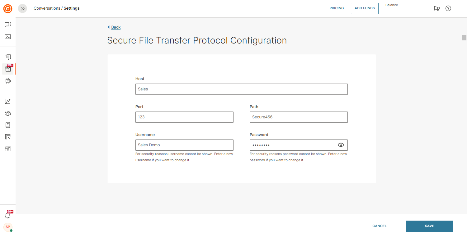The image size is (467, 238).
Task: Click the orange Infobip logo
Action: (8, 9)
